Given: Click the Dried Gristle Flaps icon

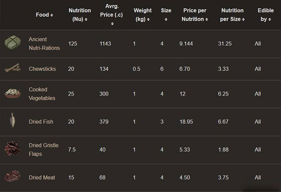Looking at the screenshot, I should pos(12,148).
